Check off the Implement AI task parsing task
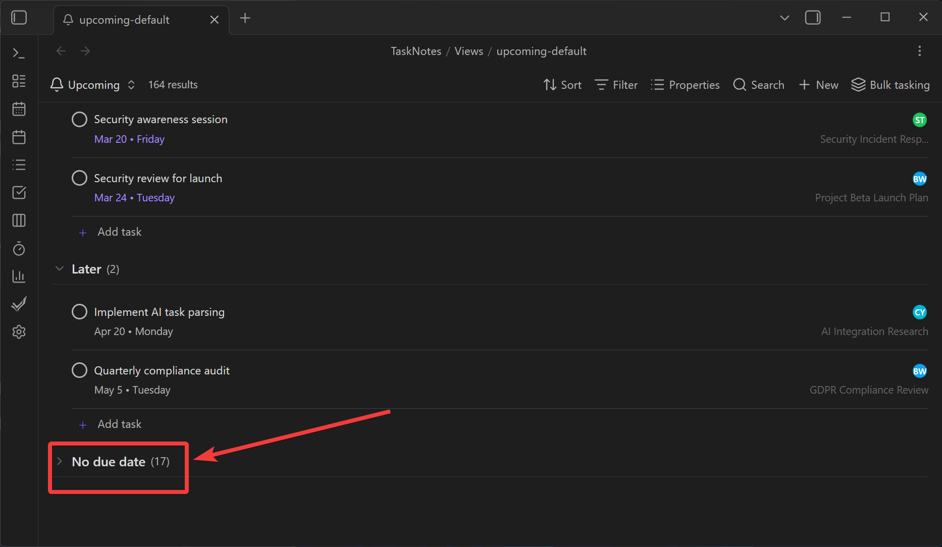The height and width of the screenshot is (547, 942). coord(79,311)
